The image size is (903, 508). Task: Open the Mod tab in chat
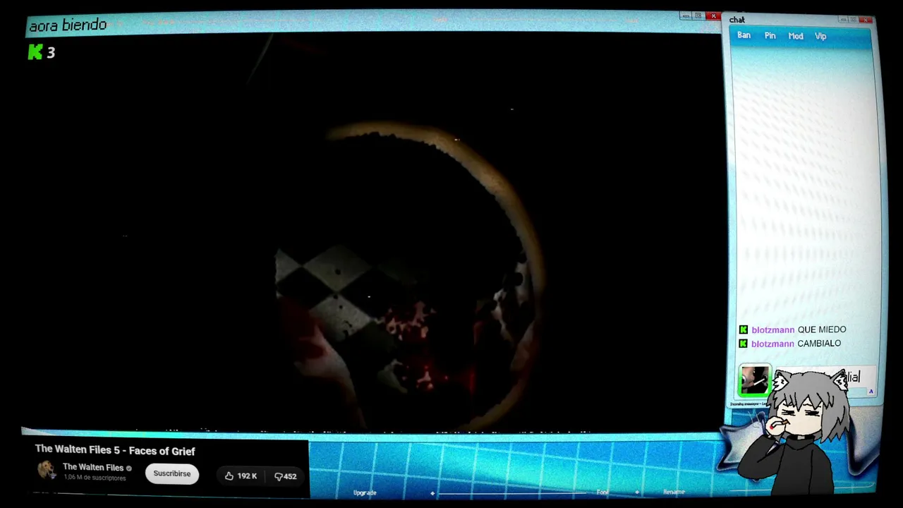pos(795,36)
